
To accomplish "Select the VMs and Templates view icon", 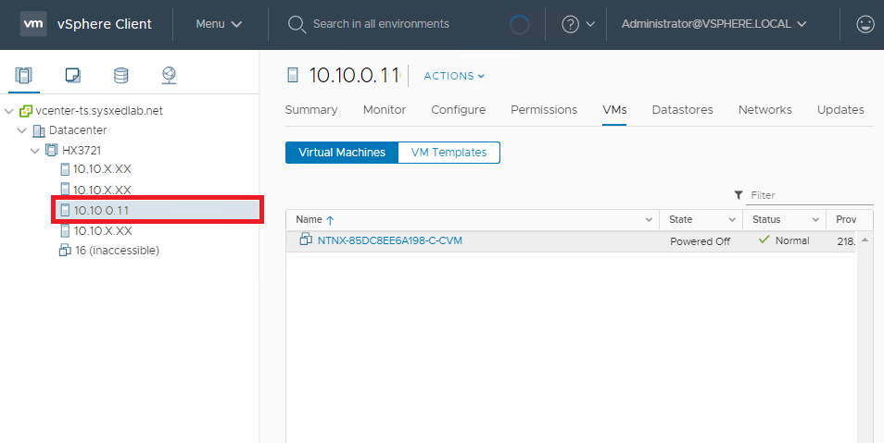I will [72, 75].
